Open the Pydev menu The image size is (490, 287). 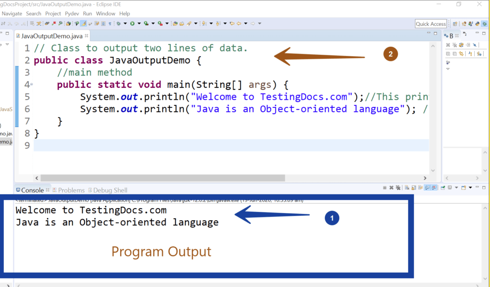point(72,13)
